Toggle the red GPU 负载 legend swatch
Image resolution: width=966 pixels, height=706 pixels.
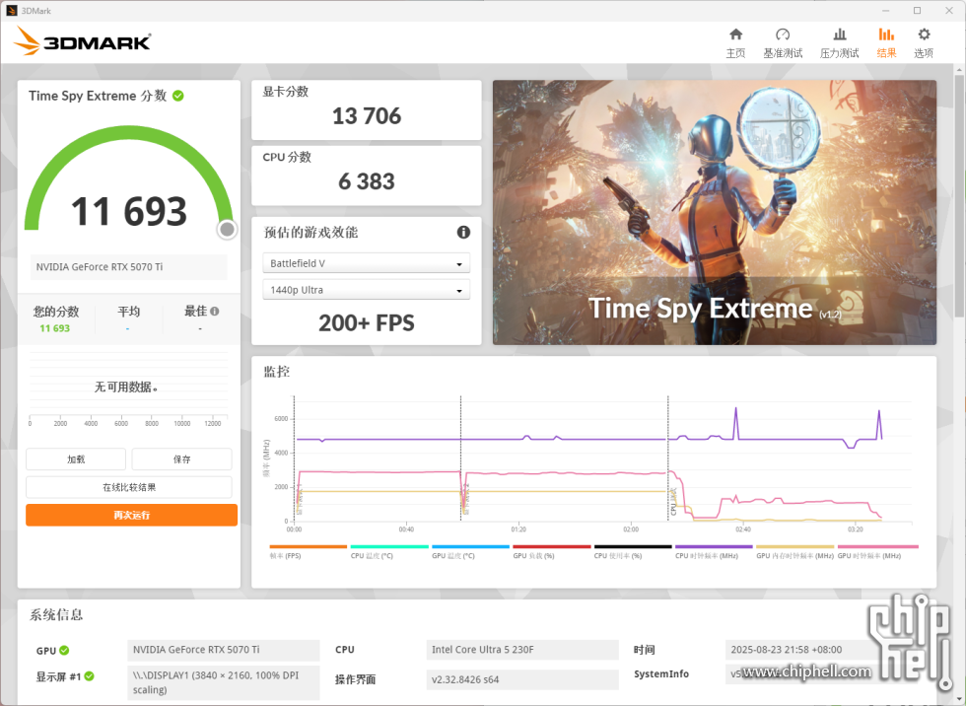point(551,546)
